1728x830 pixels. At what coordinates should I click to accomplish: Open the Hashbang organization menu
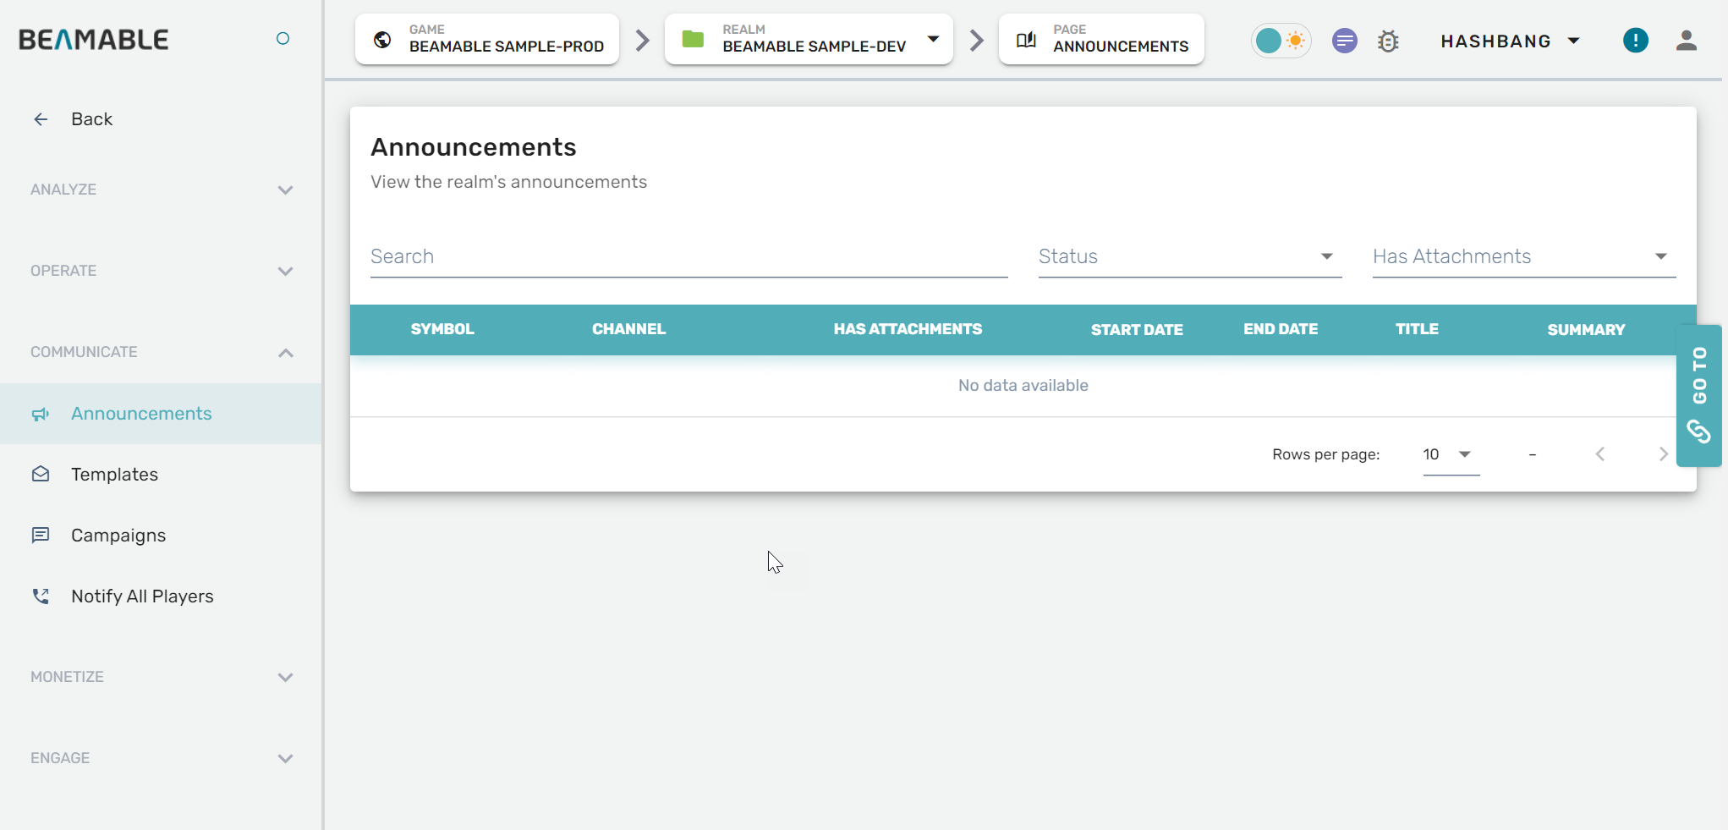click(1510, 41)
